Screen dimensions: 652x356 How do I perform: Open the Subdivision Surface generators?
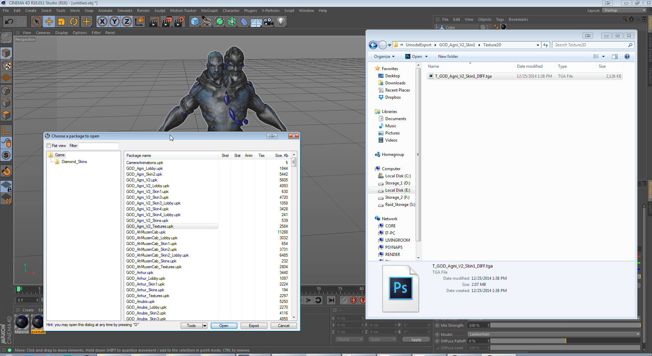[x=220, y=22]
